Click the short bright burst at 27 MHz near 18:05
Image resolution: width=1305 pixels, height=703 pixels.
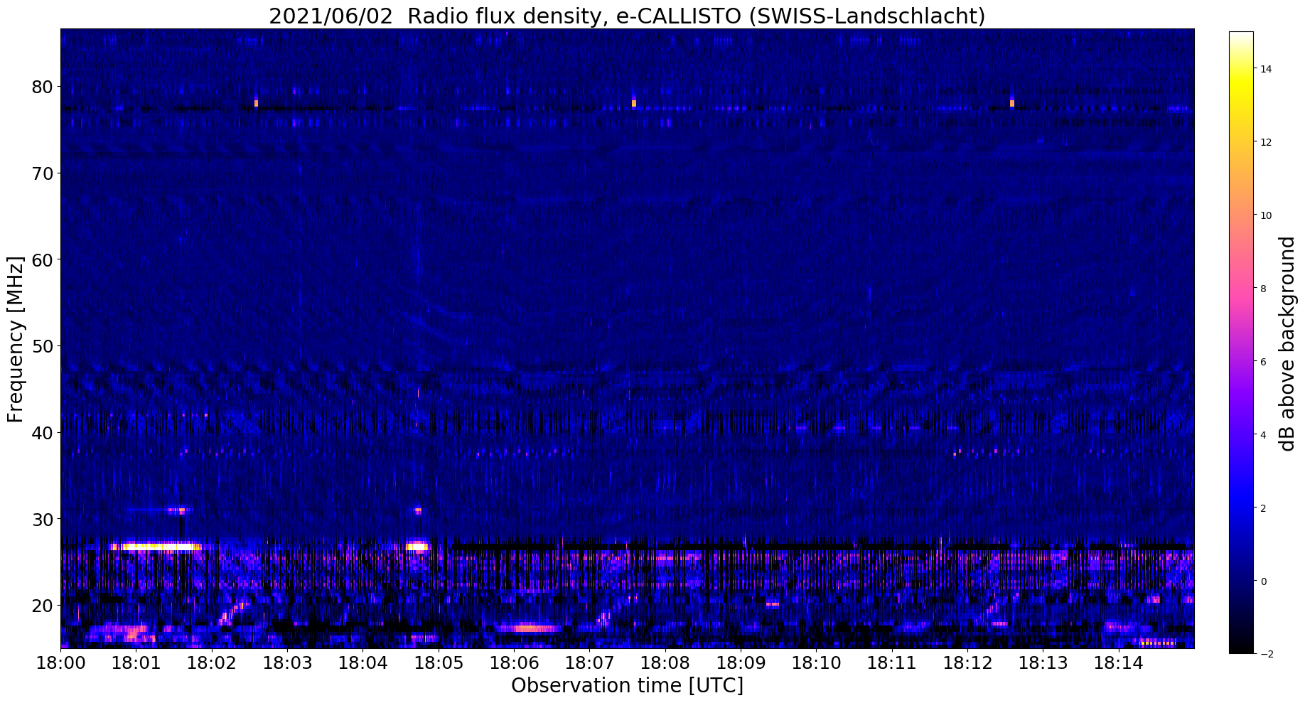(x=418, y=547)
